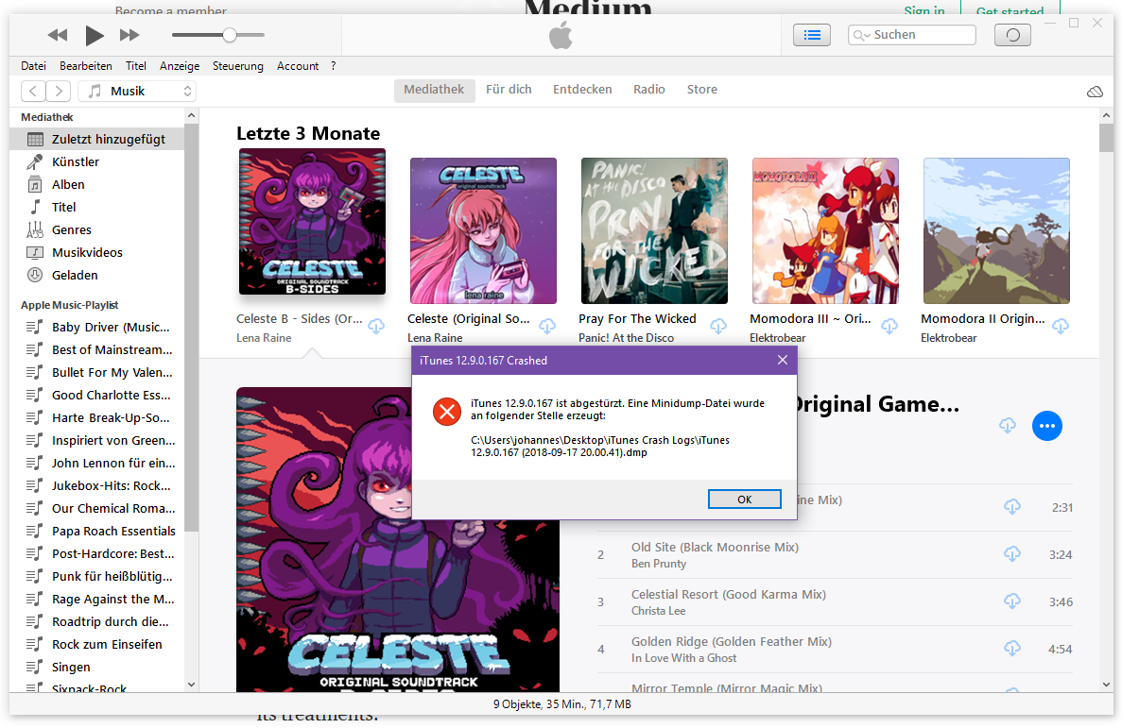This screenshot has width=1122, height=728.
Task: Close the iTunes Crashed dialog
Action: point(782,360)
